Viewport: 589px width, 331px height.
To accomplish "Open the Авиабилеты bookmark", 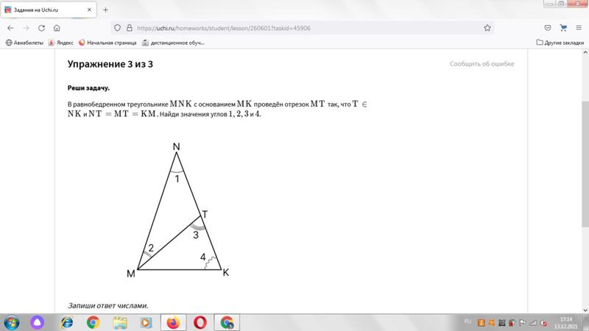I will coord(25,43).
